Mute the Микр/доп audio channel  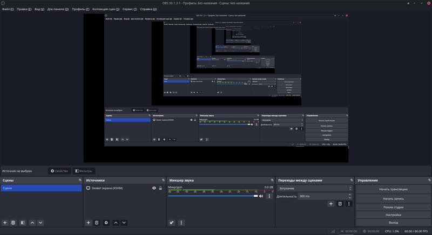[x=261, y=196]
